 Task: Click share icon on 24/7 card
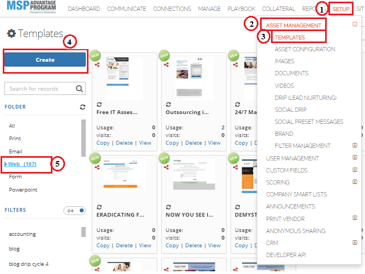(x=236, y=64)
